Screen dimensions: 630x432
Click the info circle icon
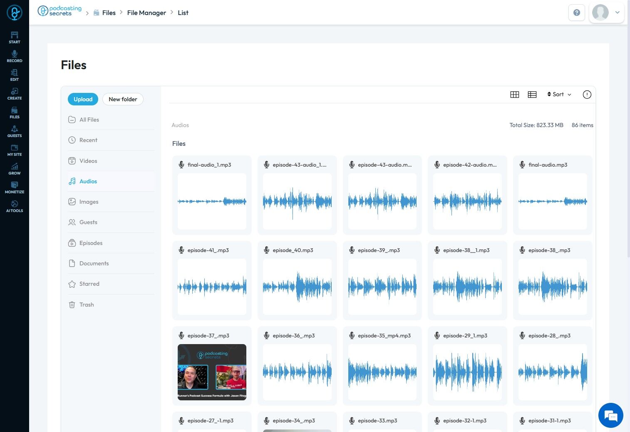[x=587, y=95]
